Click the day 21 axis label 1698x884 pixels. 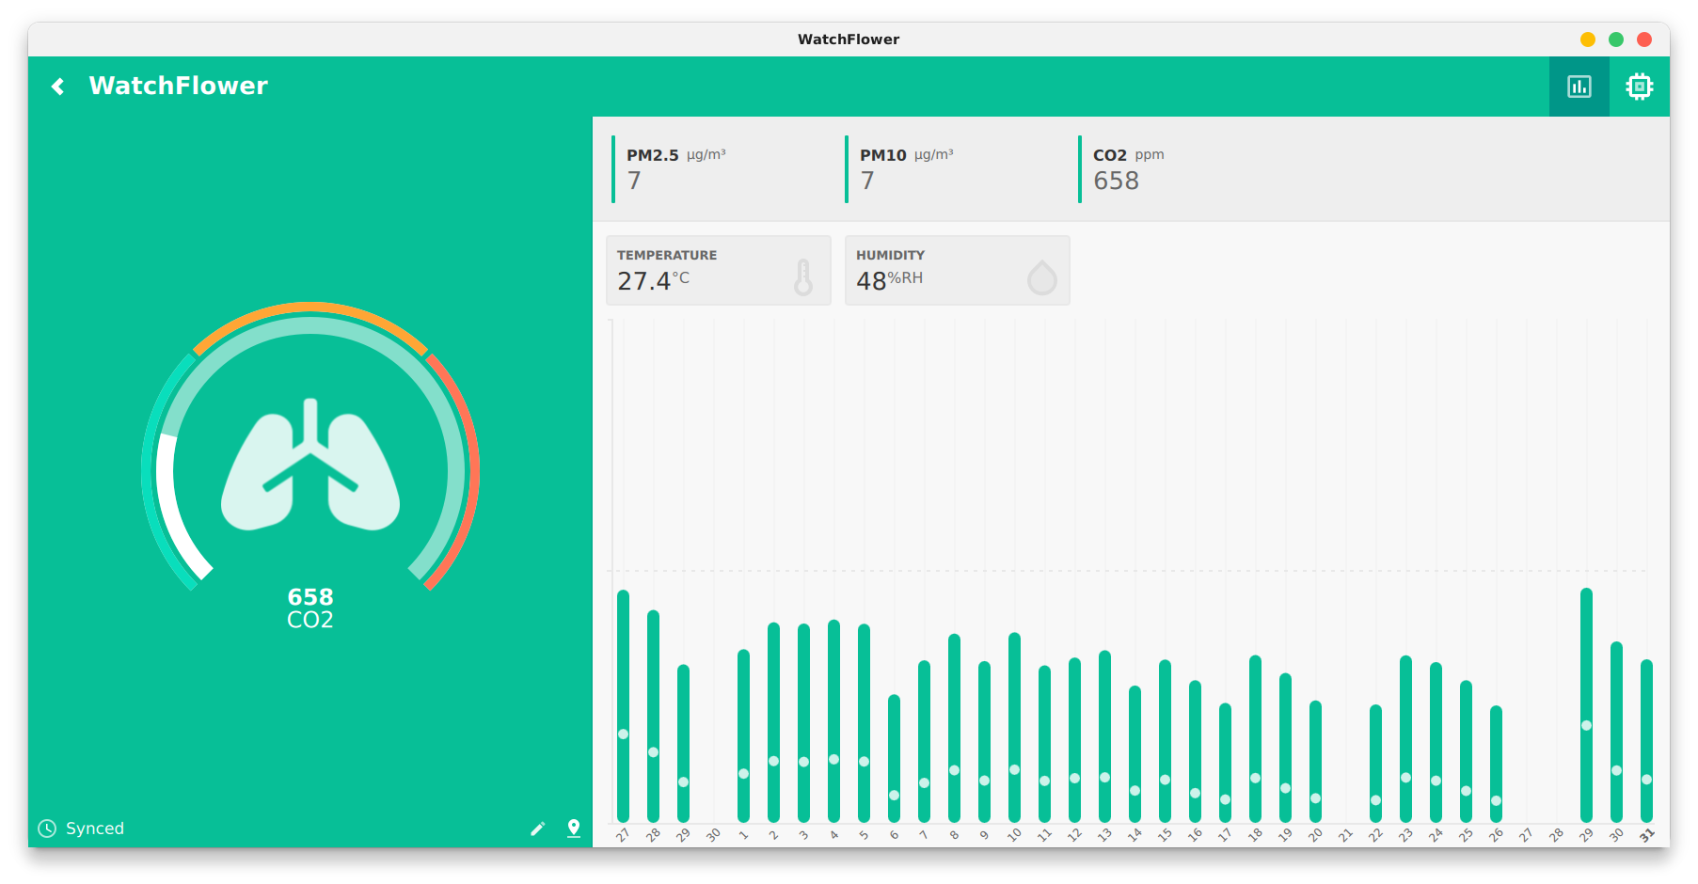[1345, 834]
